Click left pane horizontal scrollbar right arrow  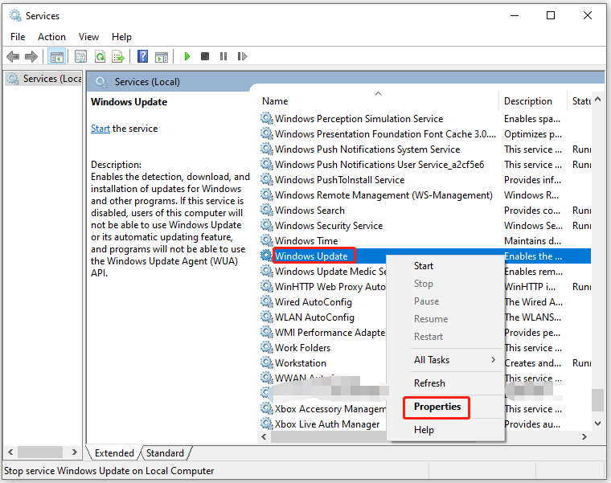[x=75, y=452]
